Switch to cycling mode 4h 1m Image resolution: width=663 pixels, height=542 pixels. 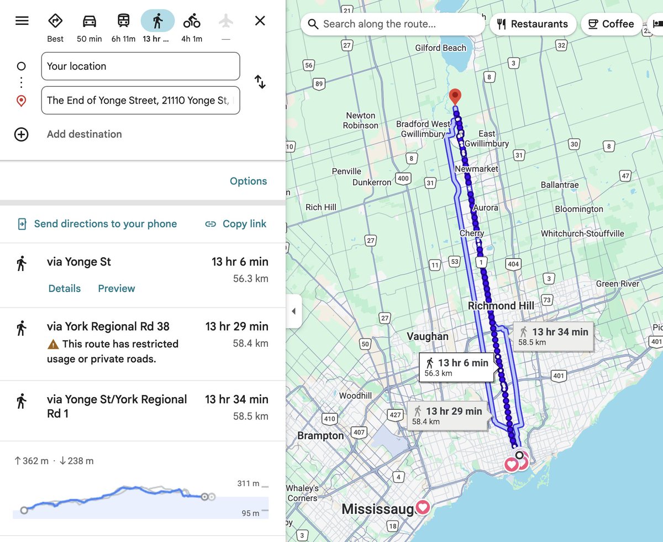coord(192,27)
